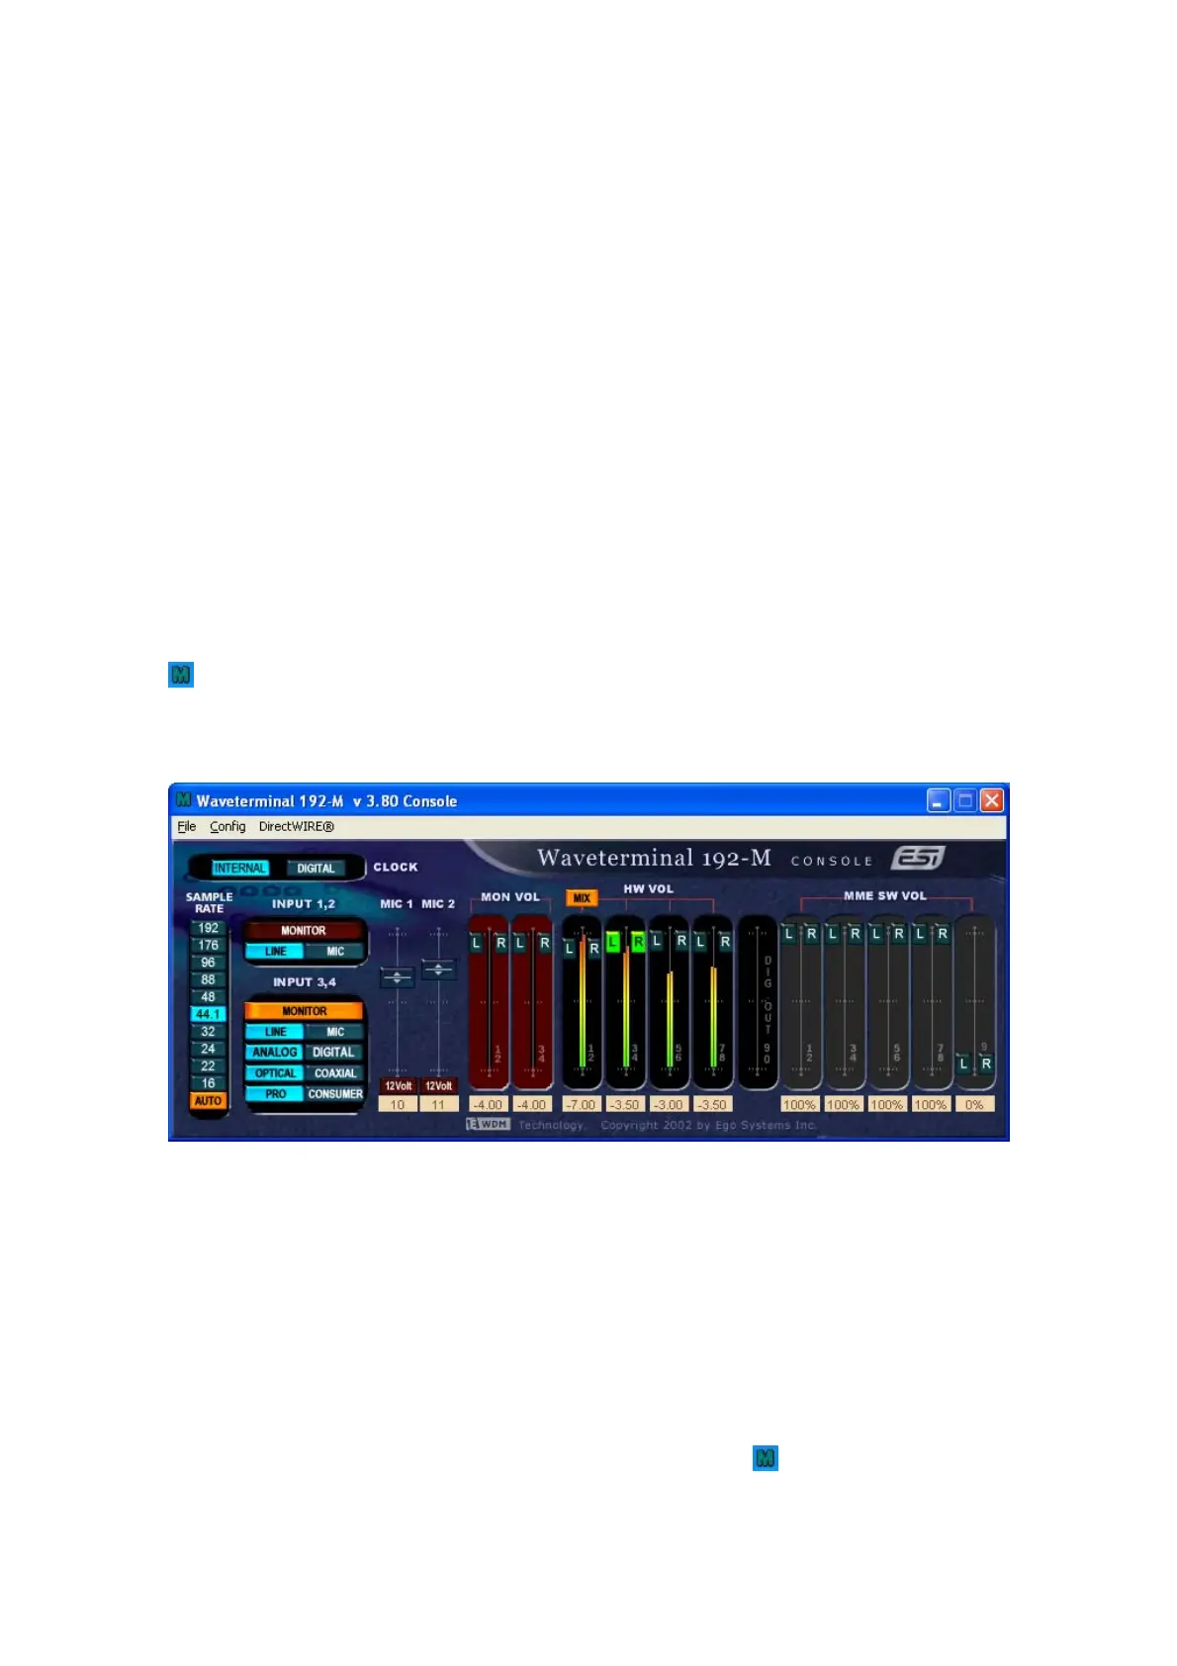Switch clock source to DIGITAL
The image size is (1177, 1666).
(x=316, y=869)
